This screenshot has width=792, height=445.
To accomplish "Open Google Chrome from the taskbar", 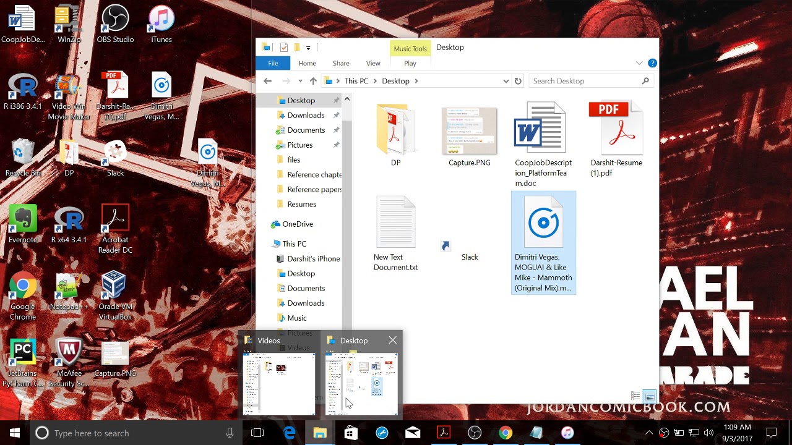I will 506,433.
